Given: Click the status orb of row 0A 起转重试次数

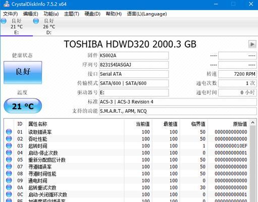Looking at the screenshot, I should pos(9,187).
